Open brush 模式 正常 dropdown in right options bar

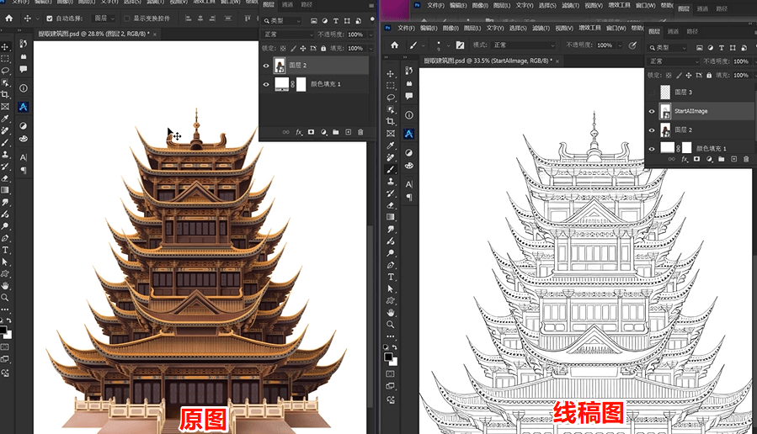(x=524, y=45)
